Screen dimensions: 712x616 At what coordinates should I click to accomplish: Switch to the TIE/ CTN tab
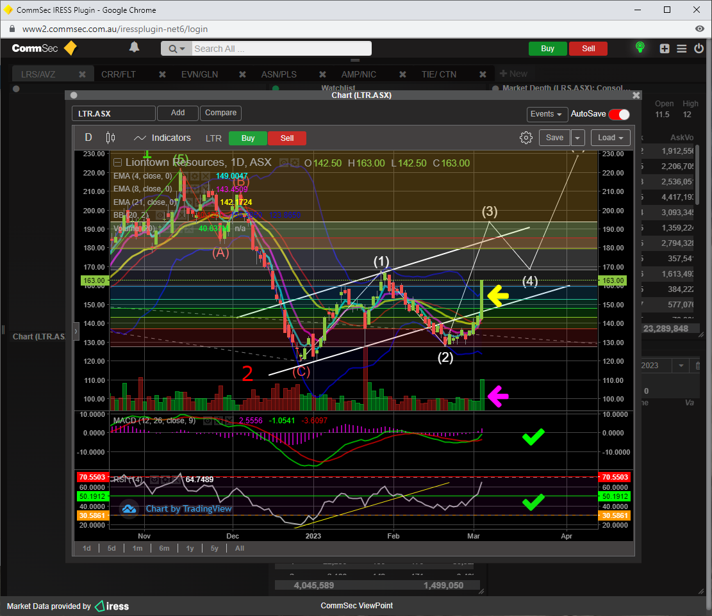click(438, 74)
